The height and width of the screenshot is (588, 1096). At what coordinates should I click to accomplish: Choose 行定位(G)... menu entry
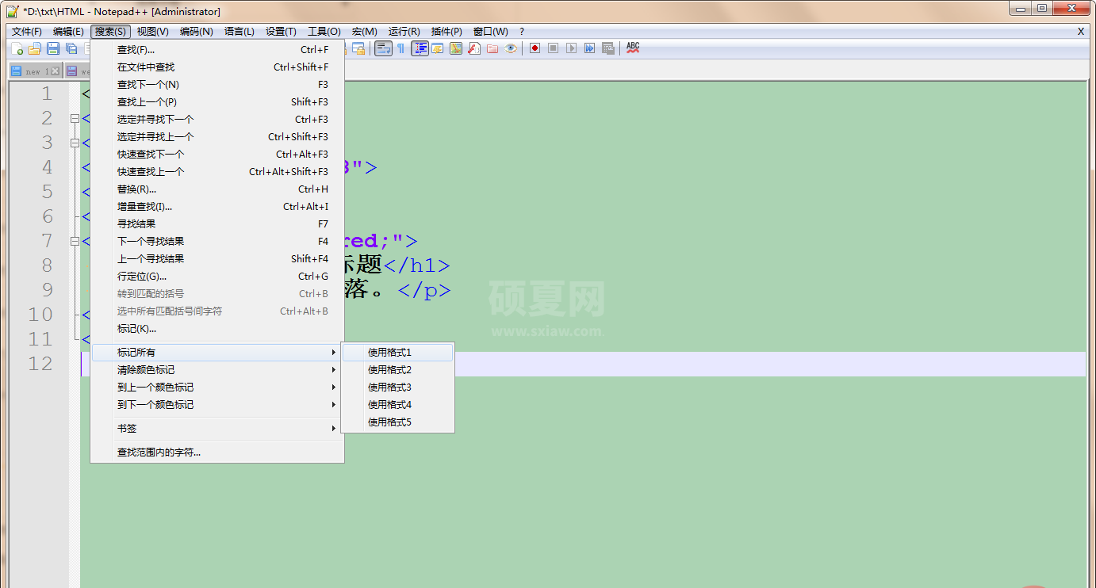click(217, 277)
